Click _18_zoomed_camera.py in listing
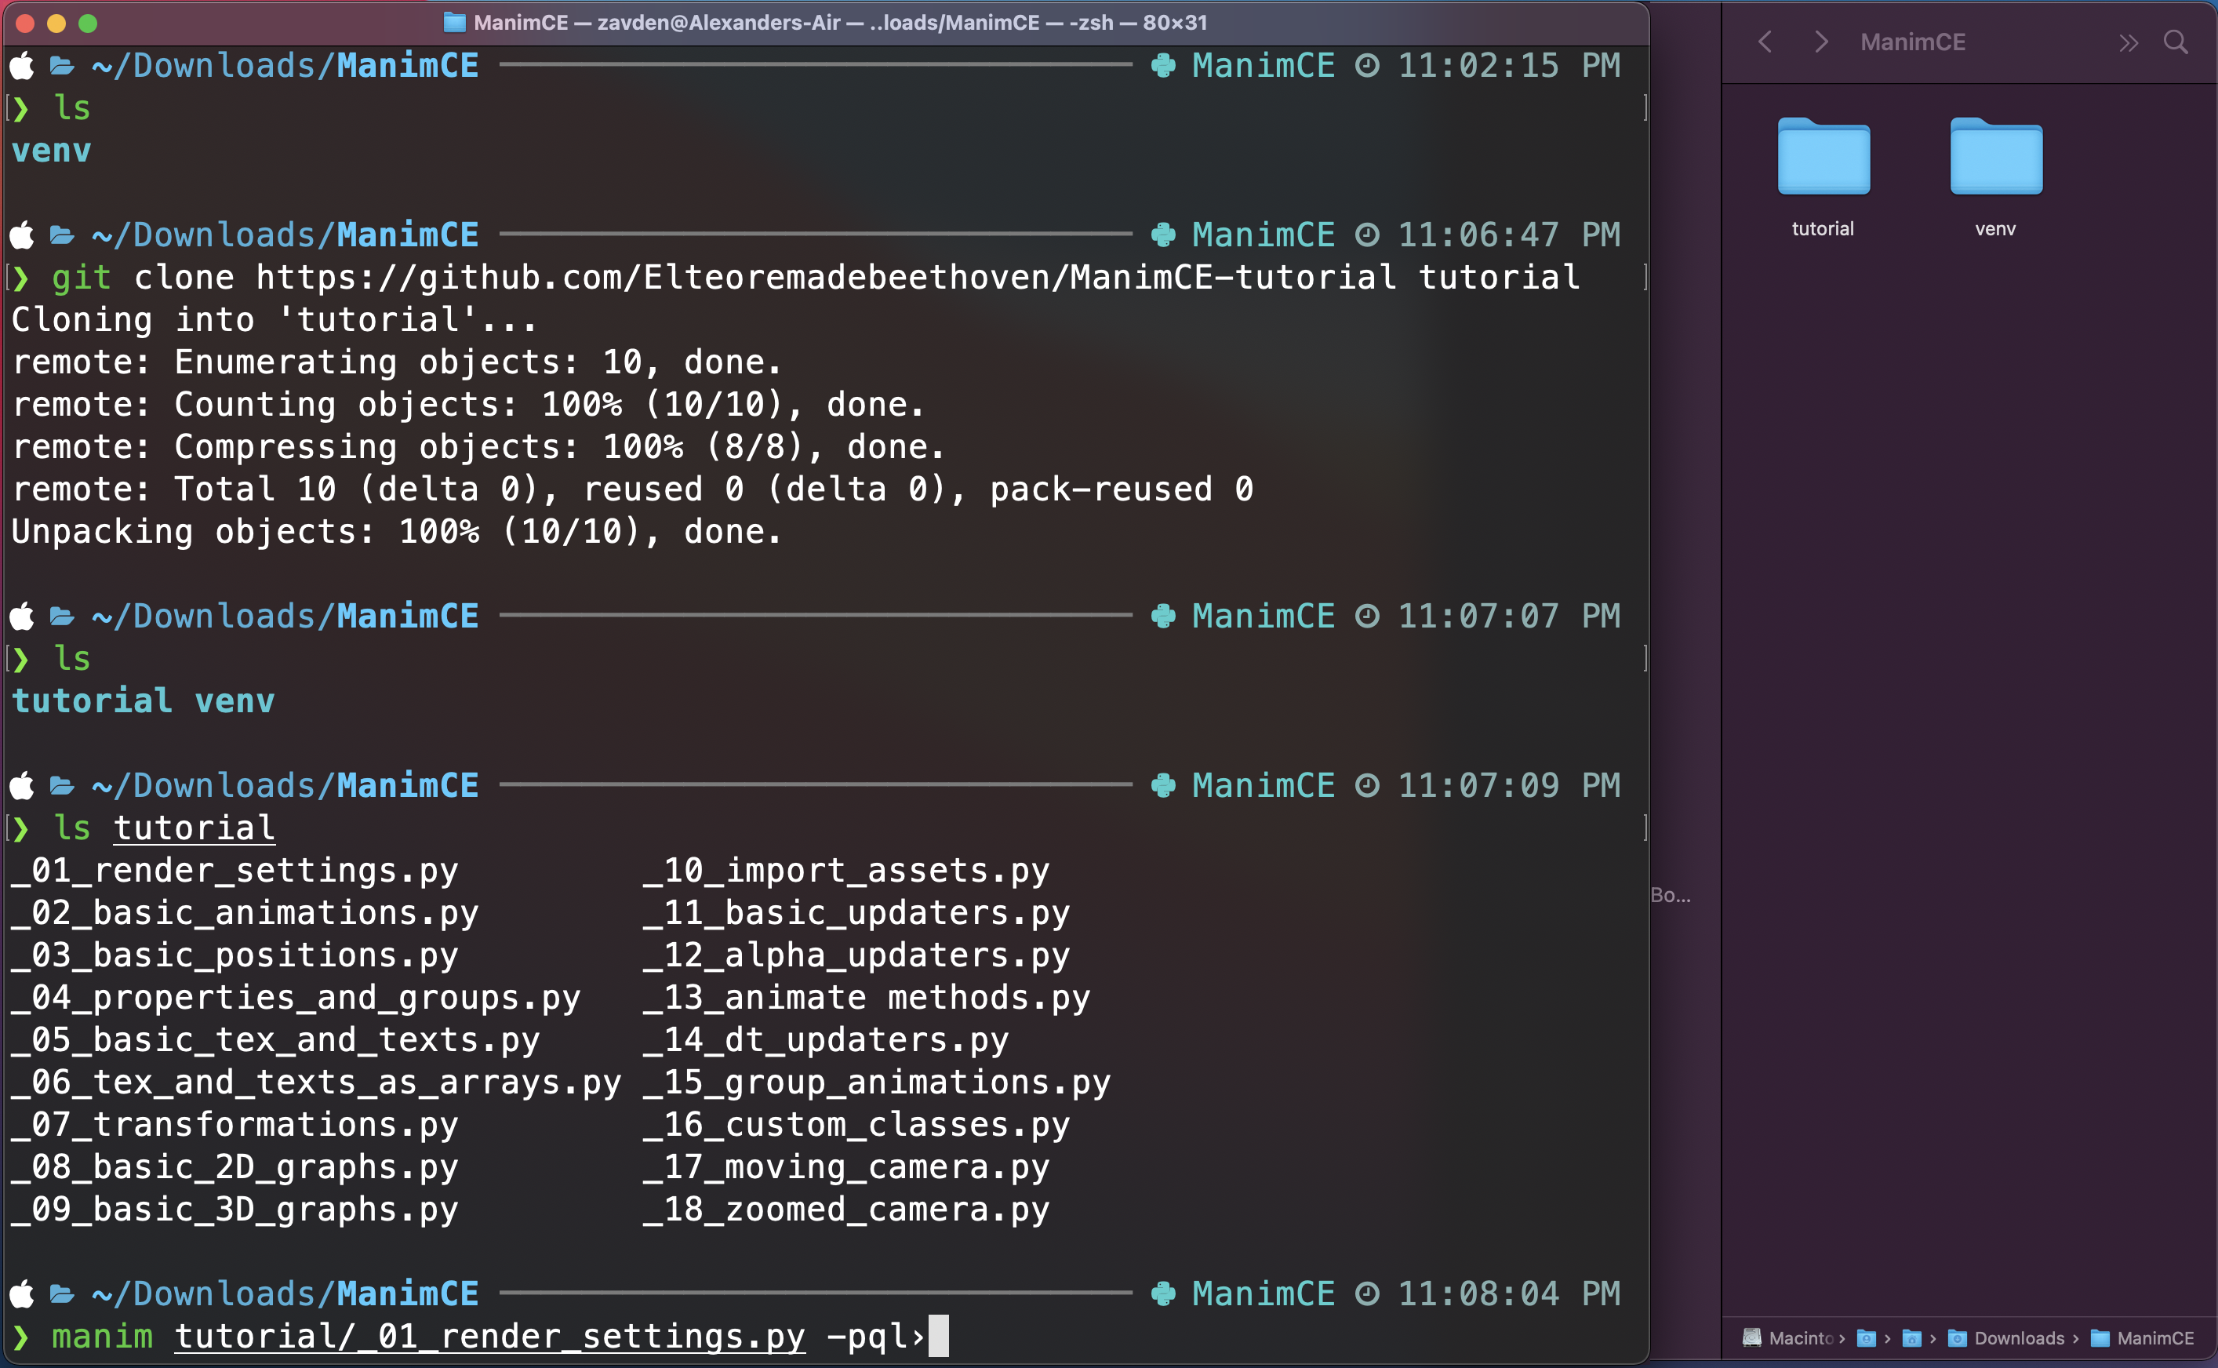 coord(845,1210)
